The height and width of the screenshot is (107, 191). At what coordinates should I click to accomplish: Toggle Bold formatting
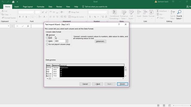coord(20,17)
